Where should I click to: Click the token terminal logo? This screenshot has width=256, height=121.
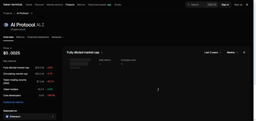(x=13, y=4)
